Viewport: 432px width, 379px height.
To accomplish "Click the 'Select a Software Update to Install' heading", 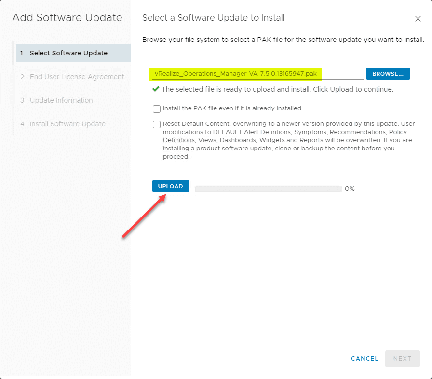I will pyautogui.click(x=213, y=18).
